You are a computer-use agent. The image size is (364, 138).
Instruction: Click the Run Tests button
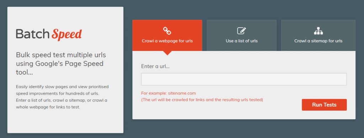(324, 105)
